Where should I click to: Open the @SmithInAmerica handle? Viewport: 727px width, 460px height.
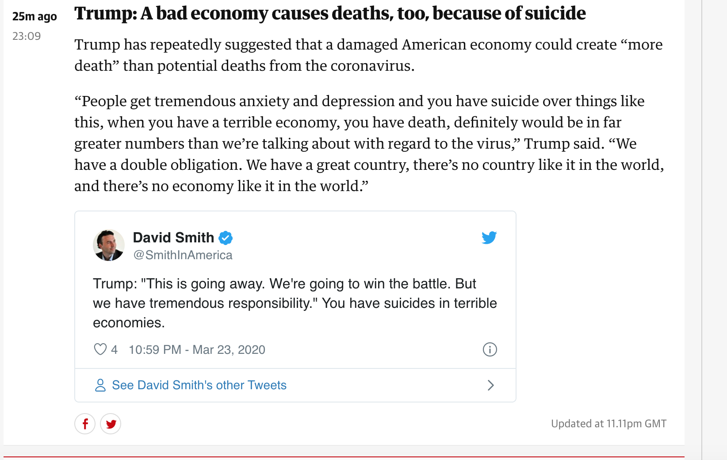tap(183, 255)
